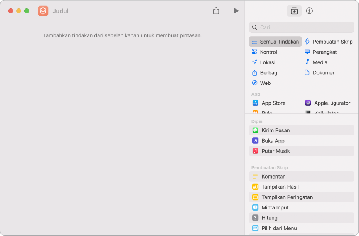The image size is (359, 236).
Task: Open the Perangkat category
Action: (321, 52)
